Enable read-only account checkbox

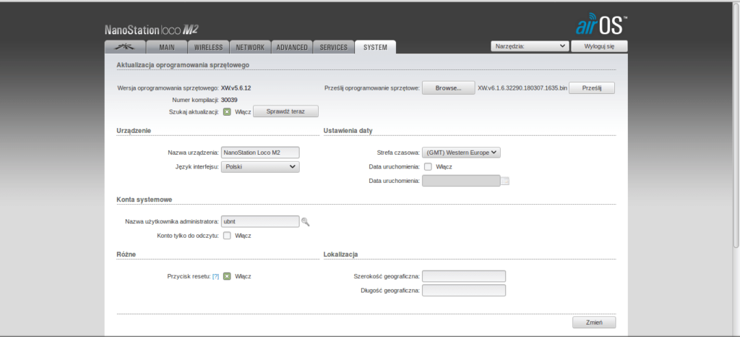(x=227, y=236)
